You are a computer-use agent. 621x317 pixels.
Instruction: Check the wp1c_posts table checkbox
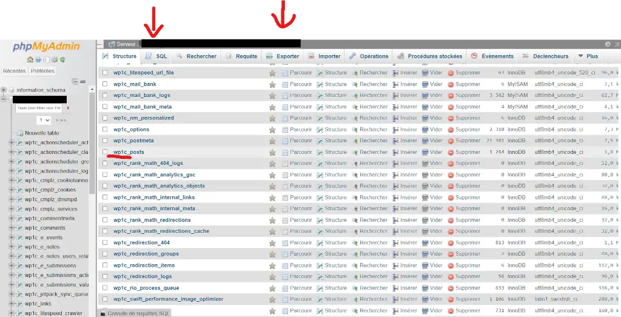pyautogui.click(x=105, y=152)
